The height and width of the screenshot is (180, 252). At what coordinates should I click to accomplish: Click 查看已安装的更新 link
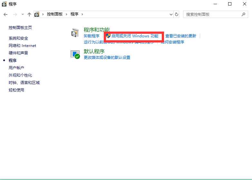point(181,36)
